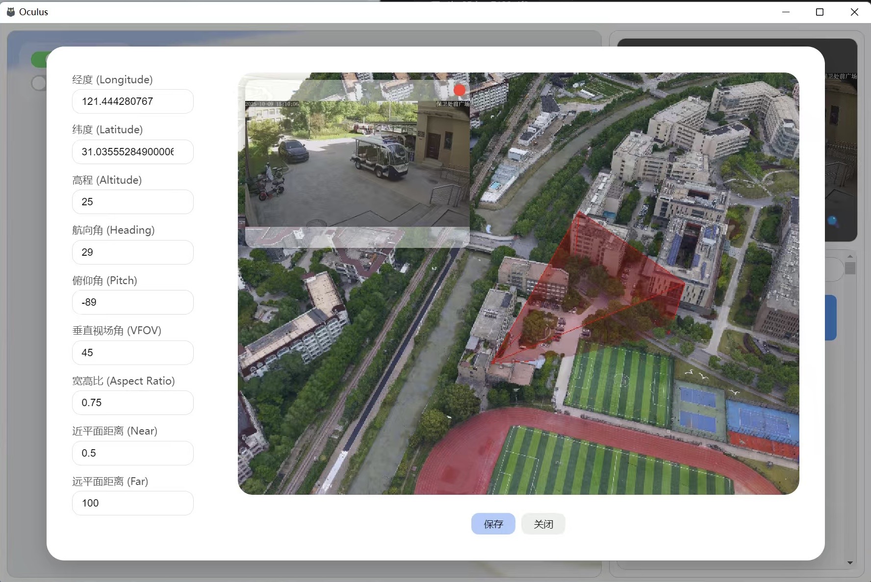This screenshot has width=871, height=582.
Task: Open the live camera feed thumbnail overlay
Action: 357,162
